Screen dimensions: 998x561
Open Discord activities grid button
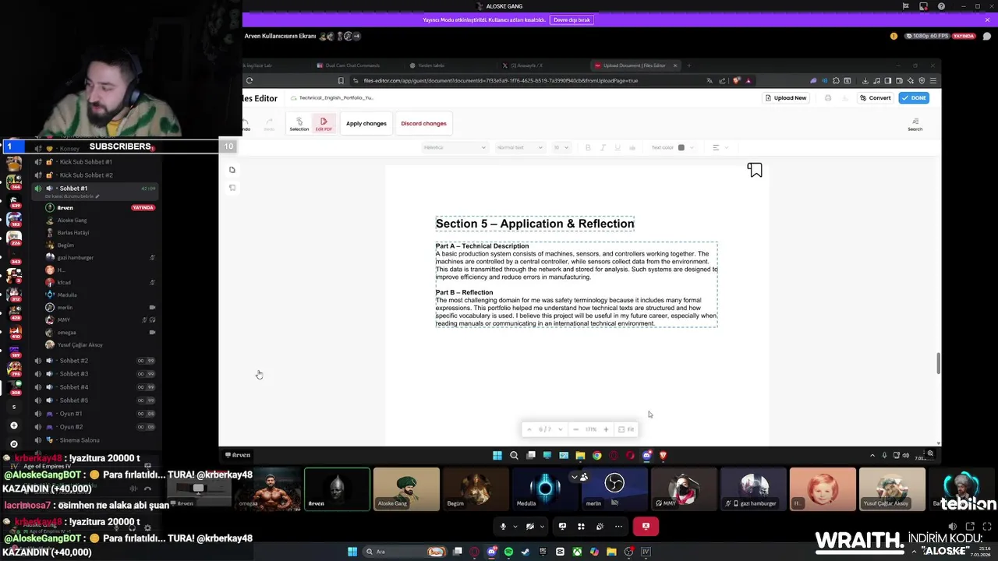point(581,527)
